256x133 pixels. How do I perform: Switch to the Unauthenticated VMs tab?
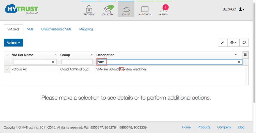56,29
